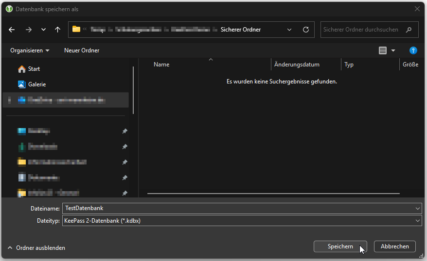The width and height of the screenshot is (427, 261).
Task: Save the database with Speichern
Action: point(340,246)
